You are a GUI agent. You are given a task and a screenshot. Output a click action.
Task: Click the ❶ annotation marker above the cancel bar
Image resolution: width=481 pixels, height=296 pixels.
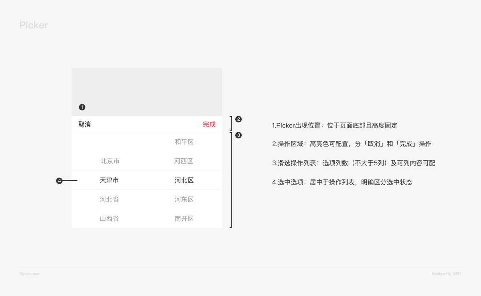click(82, 107)
